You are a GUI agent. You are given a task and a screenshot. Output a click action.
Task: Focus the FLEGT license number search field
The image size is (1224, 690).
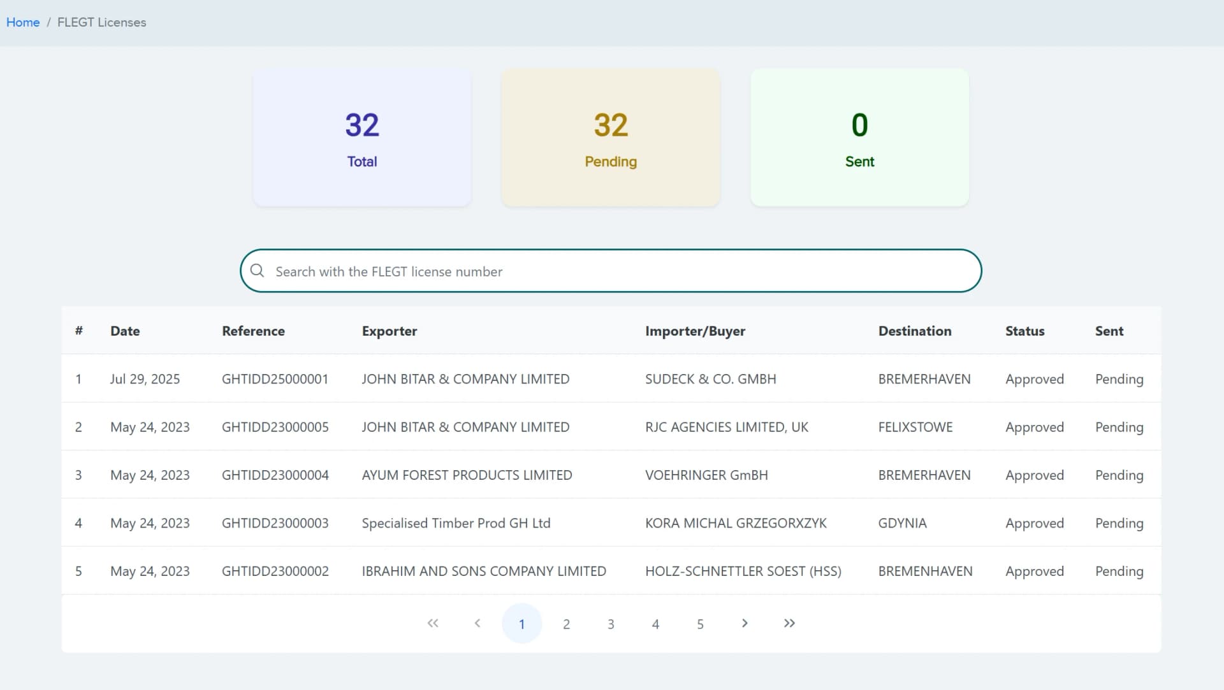[x=611, y=271]
